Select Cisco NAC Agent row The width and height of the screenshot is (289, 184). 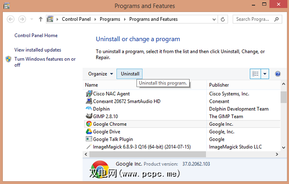pos(182,94)
